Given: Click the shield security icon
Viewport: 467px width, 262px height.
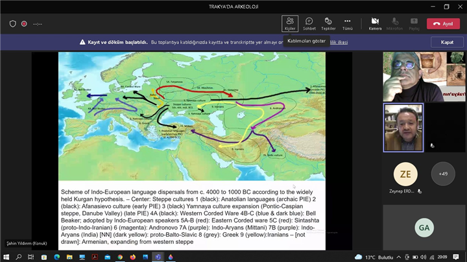Looking at the screenshot, I should 12,24.
